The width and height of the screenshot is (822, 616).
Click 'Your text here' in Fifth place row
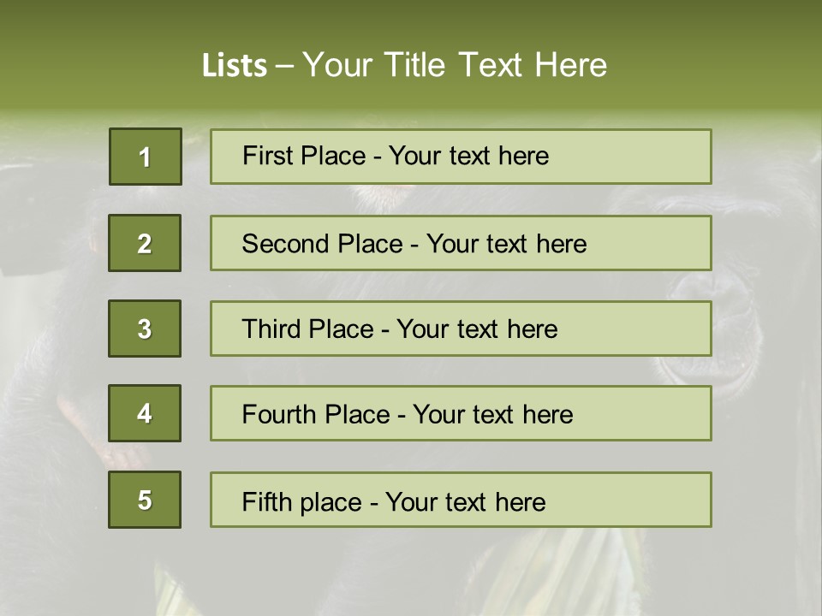tap(465, 501)
